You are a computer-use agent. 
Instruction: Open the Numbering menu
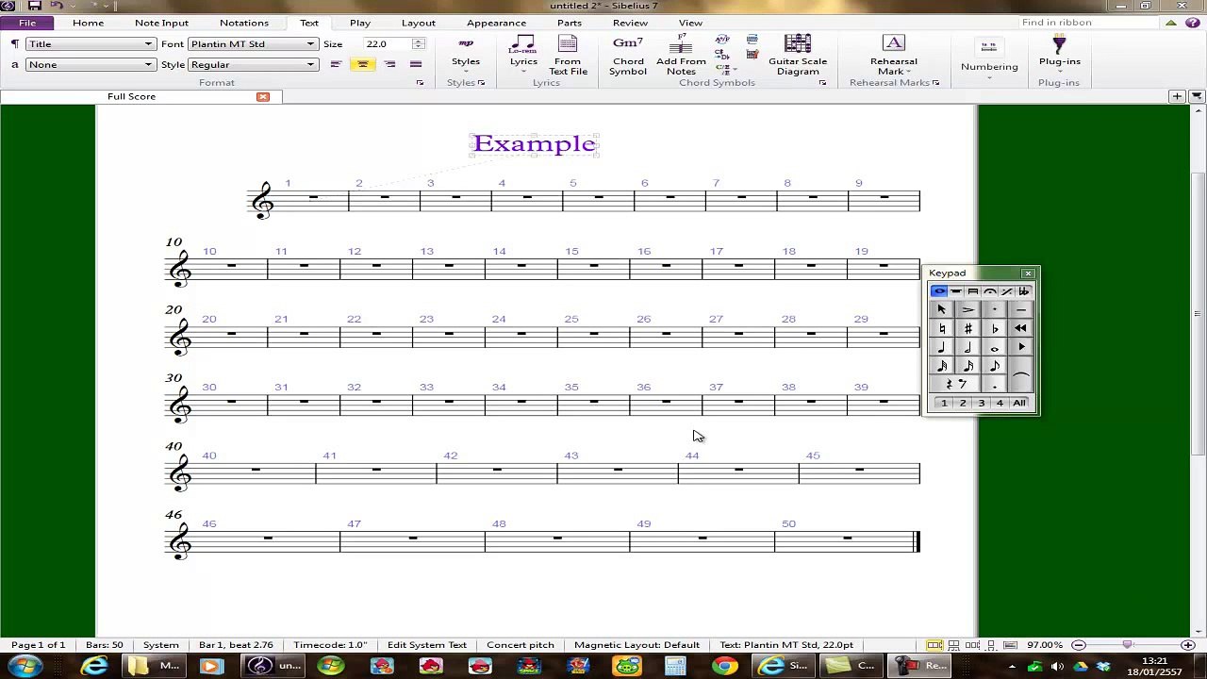click(989, 60)
